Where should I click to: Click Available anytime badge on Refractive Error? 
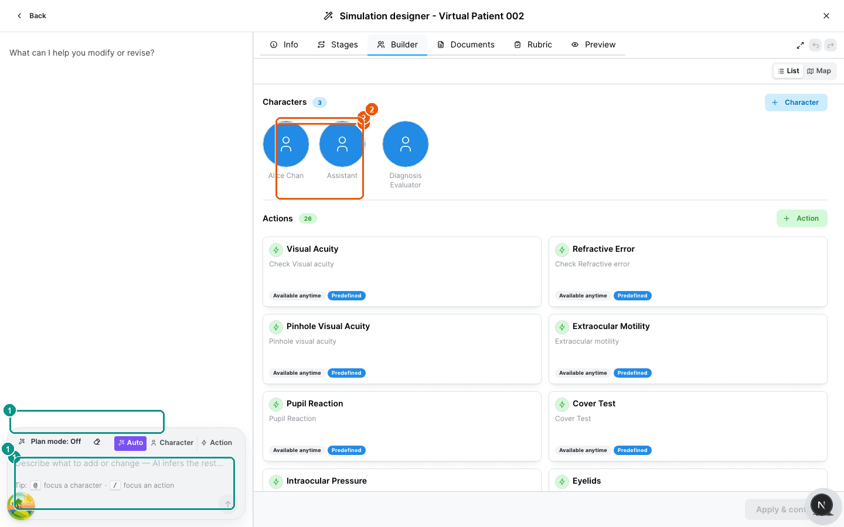coord(583,296)
